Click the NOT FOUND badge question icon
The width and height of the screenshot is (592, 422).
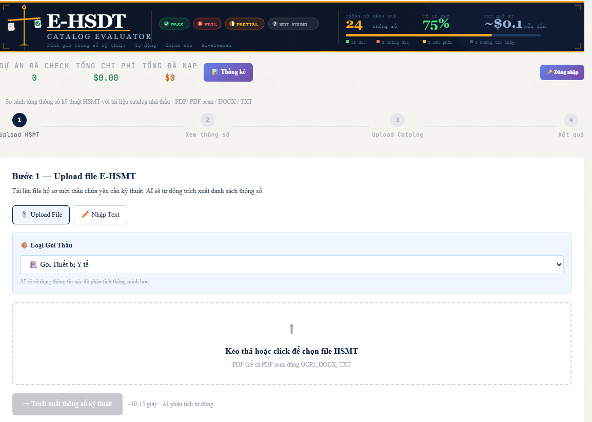pos(275,24)
